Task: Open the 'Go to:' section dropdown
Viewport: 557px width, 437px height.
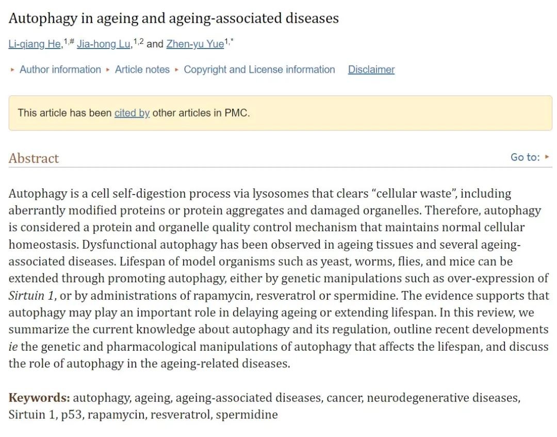Action: click(x=530, y=157)
